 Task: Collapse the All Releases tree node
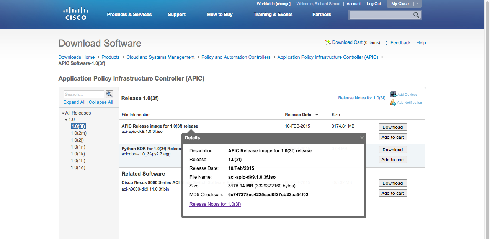click(63, 113)
